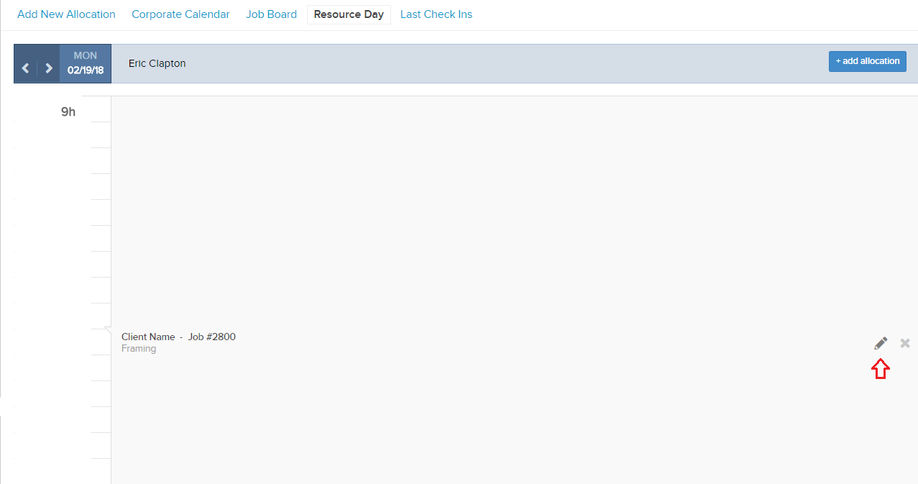
Task: Open the Last Check Ins tab
Action: 436,14
